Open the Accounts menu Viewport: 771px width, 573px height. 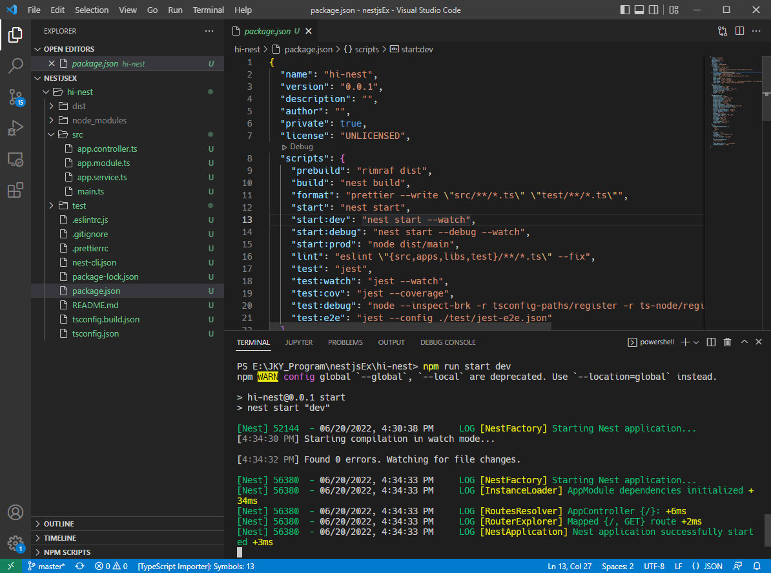[x=15, y=512]
